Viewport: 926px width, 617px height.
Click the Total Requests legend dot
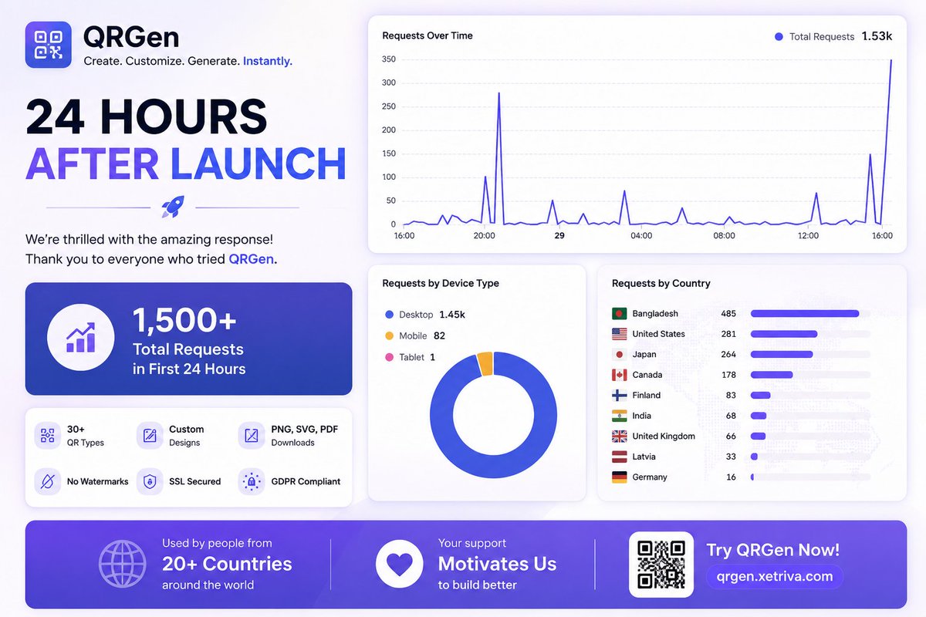[x=779, y=36]
